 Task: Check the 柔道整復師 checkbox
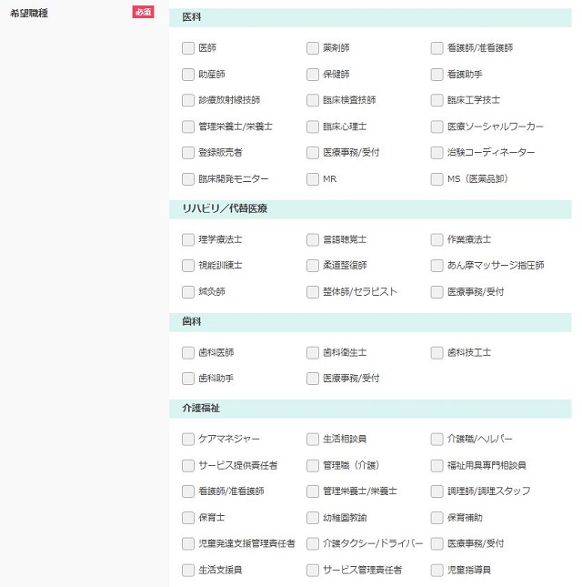(312, 266)
